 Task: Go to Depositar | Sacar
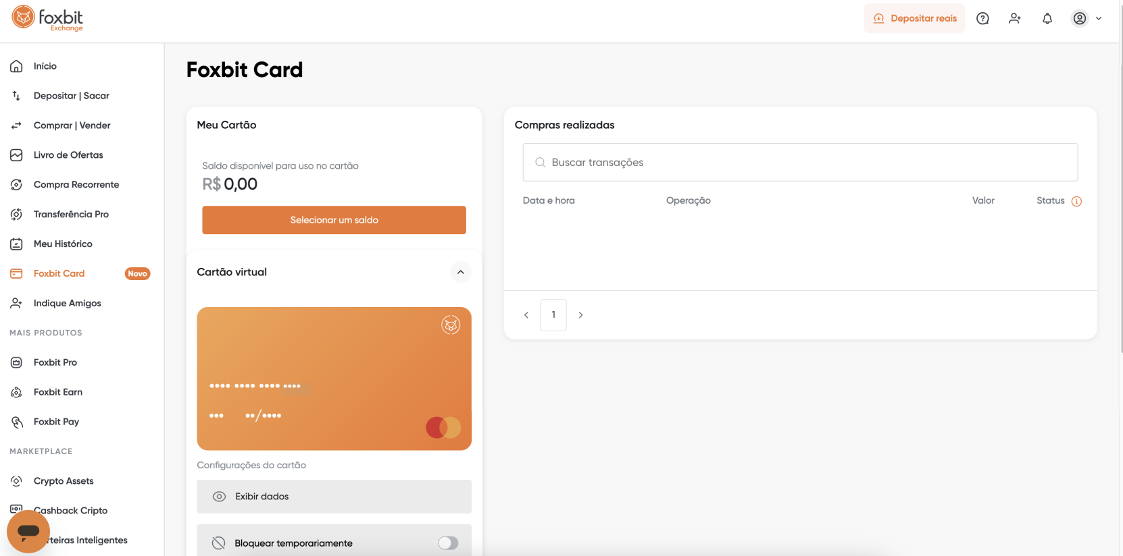pos(72,96)
